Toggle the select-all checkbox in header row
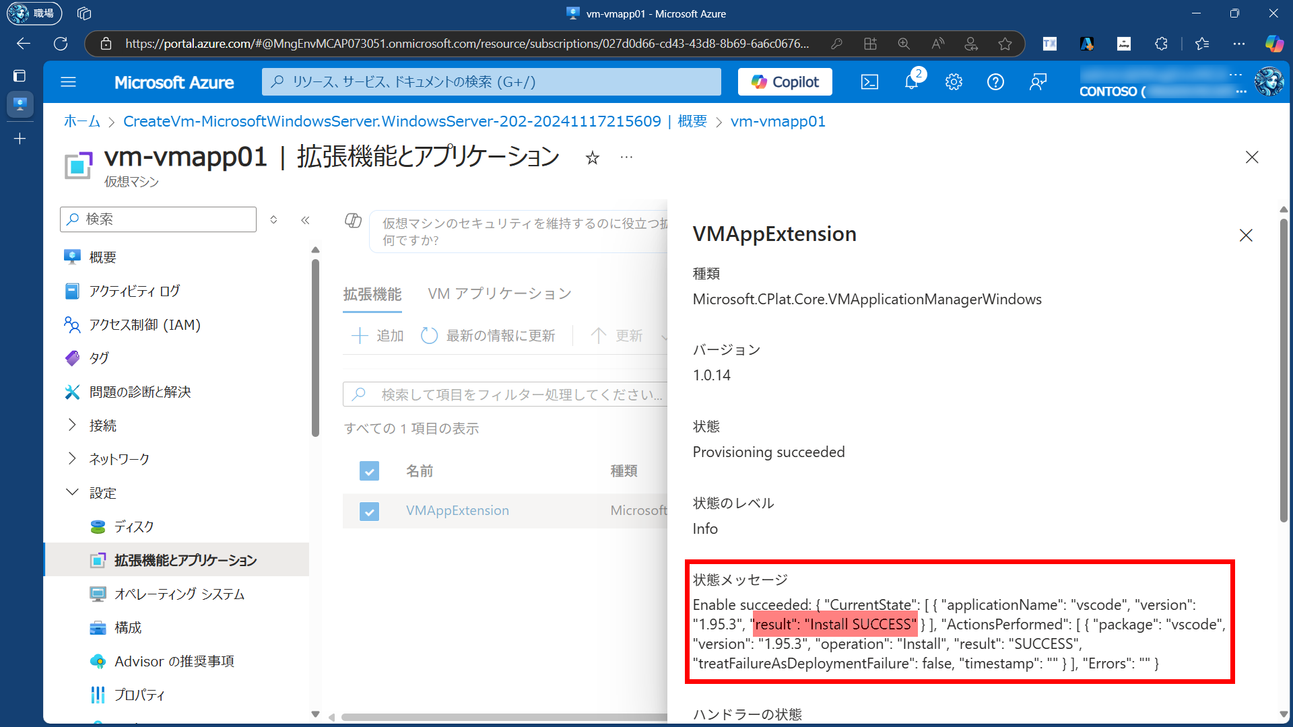This screenshot has width=1293, height=727. coord(369,471)
